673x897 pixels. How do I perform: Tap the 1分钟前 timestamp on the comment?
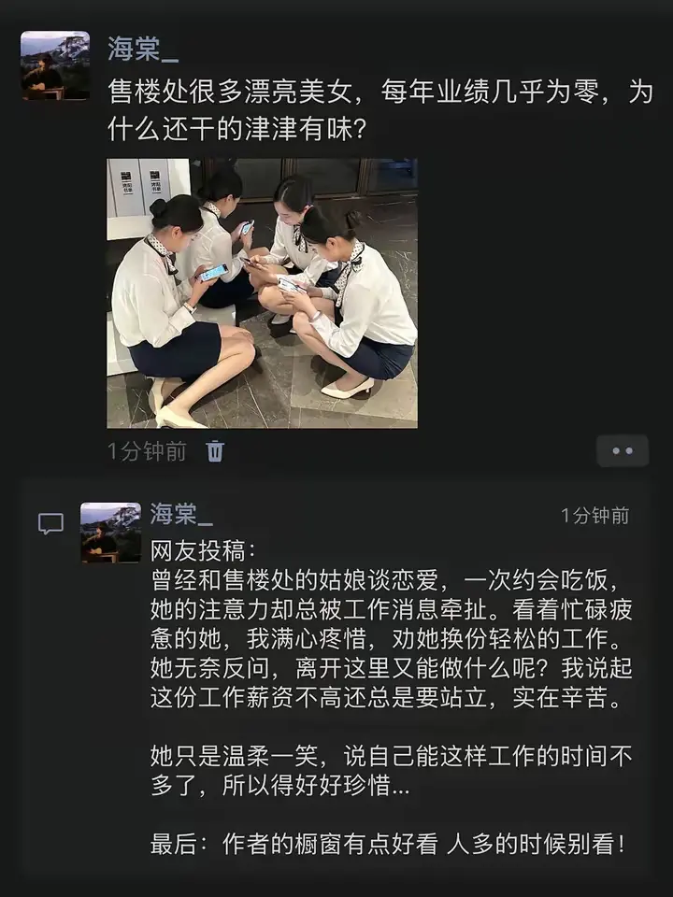click(x=595, y=516)
